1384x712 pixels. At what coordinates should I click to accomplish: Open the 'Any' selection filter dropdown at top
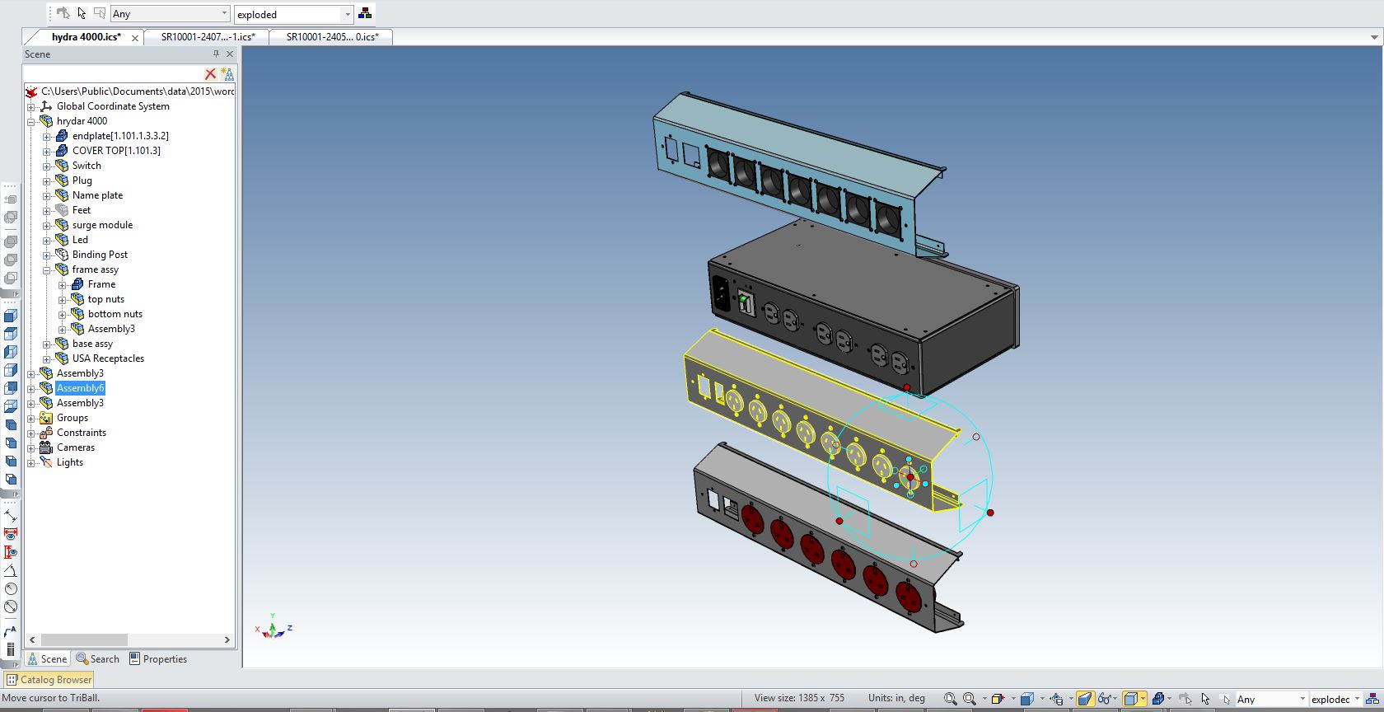pyautogui.click(x=170, y=14)
